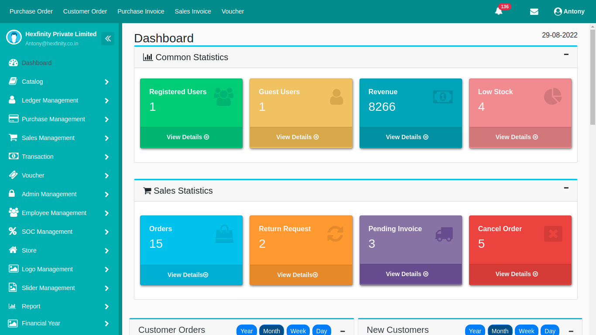Viewport: 596px width, 335px height.
Task: Click the SOC Management percent icon
Action: click(13, 231)
